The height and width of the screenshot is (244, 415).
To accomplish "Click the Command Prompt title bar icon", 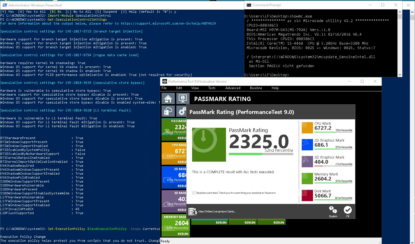I will [249, 5].
